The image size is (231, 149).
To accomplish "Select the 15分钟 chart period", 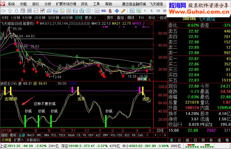I will 40,18.
